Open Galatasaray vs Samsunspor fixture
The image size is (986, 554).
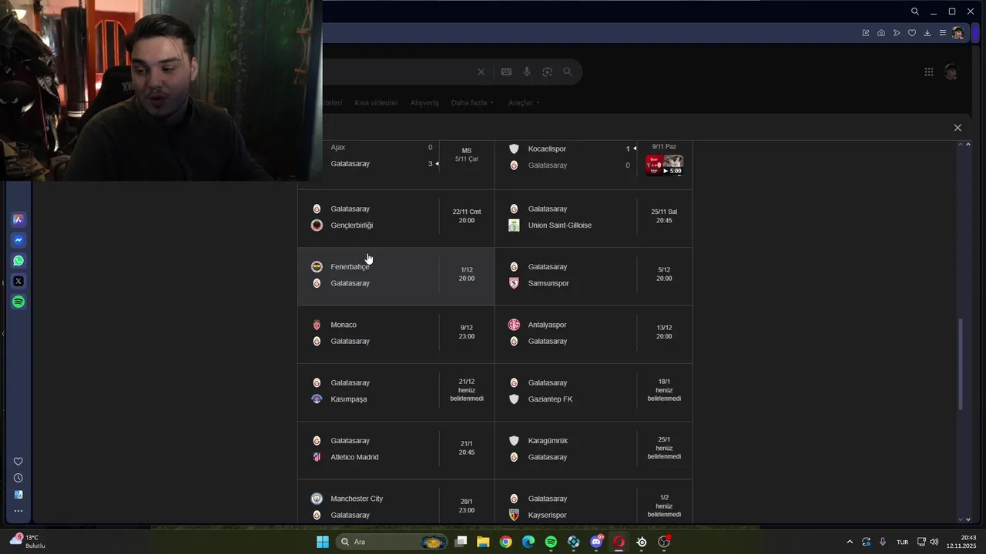click(593, 276)
